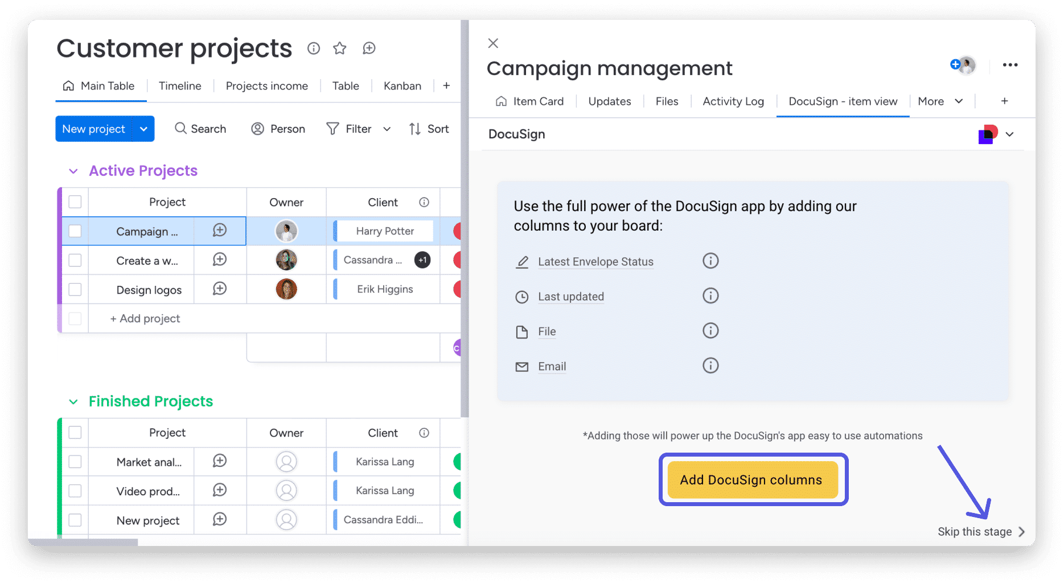
Task: Open Search in board toolbar
Action: tap(200, 129)
